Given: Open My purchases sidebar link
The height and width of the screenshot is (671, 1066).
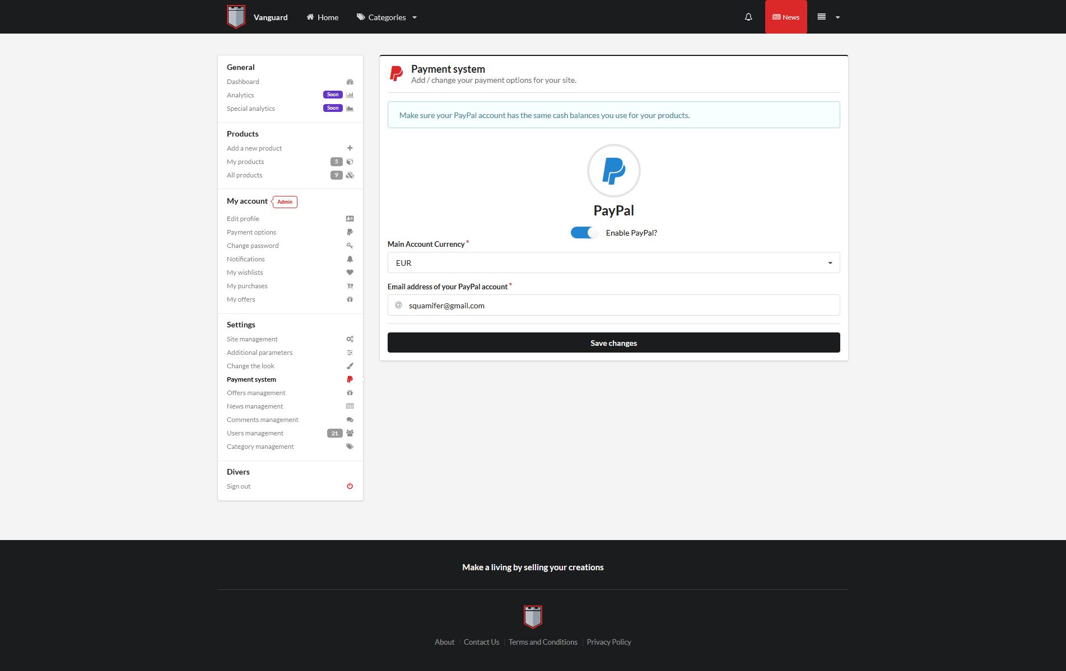Looking at the screenshot, I should pos(247,286).
